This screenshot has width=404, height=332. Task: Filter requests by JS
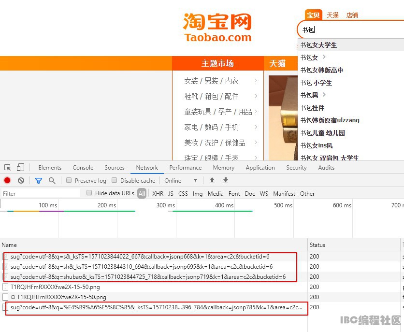coord(171,194)
